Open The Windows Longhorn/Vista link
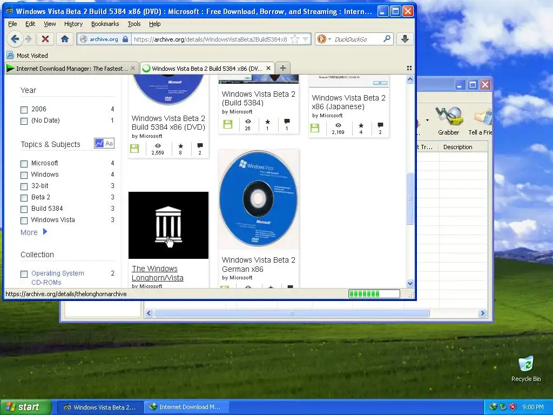 [x=158, y=273]
